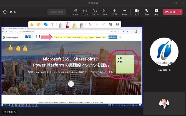Click the shield security icon by the timer
The width and height of the screenshot is (186, 116).
[5, 12]
